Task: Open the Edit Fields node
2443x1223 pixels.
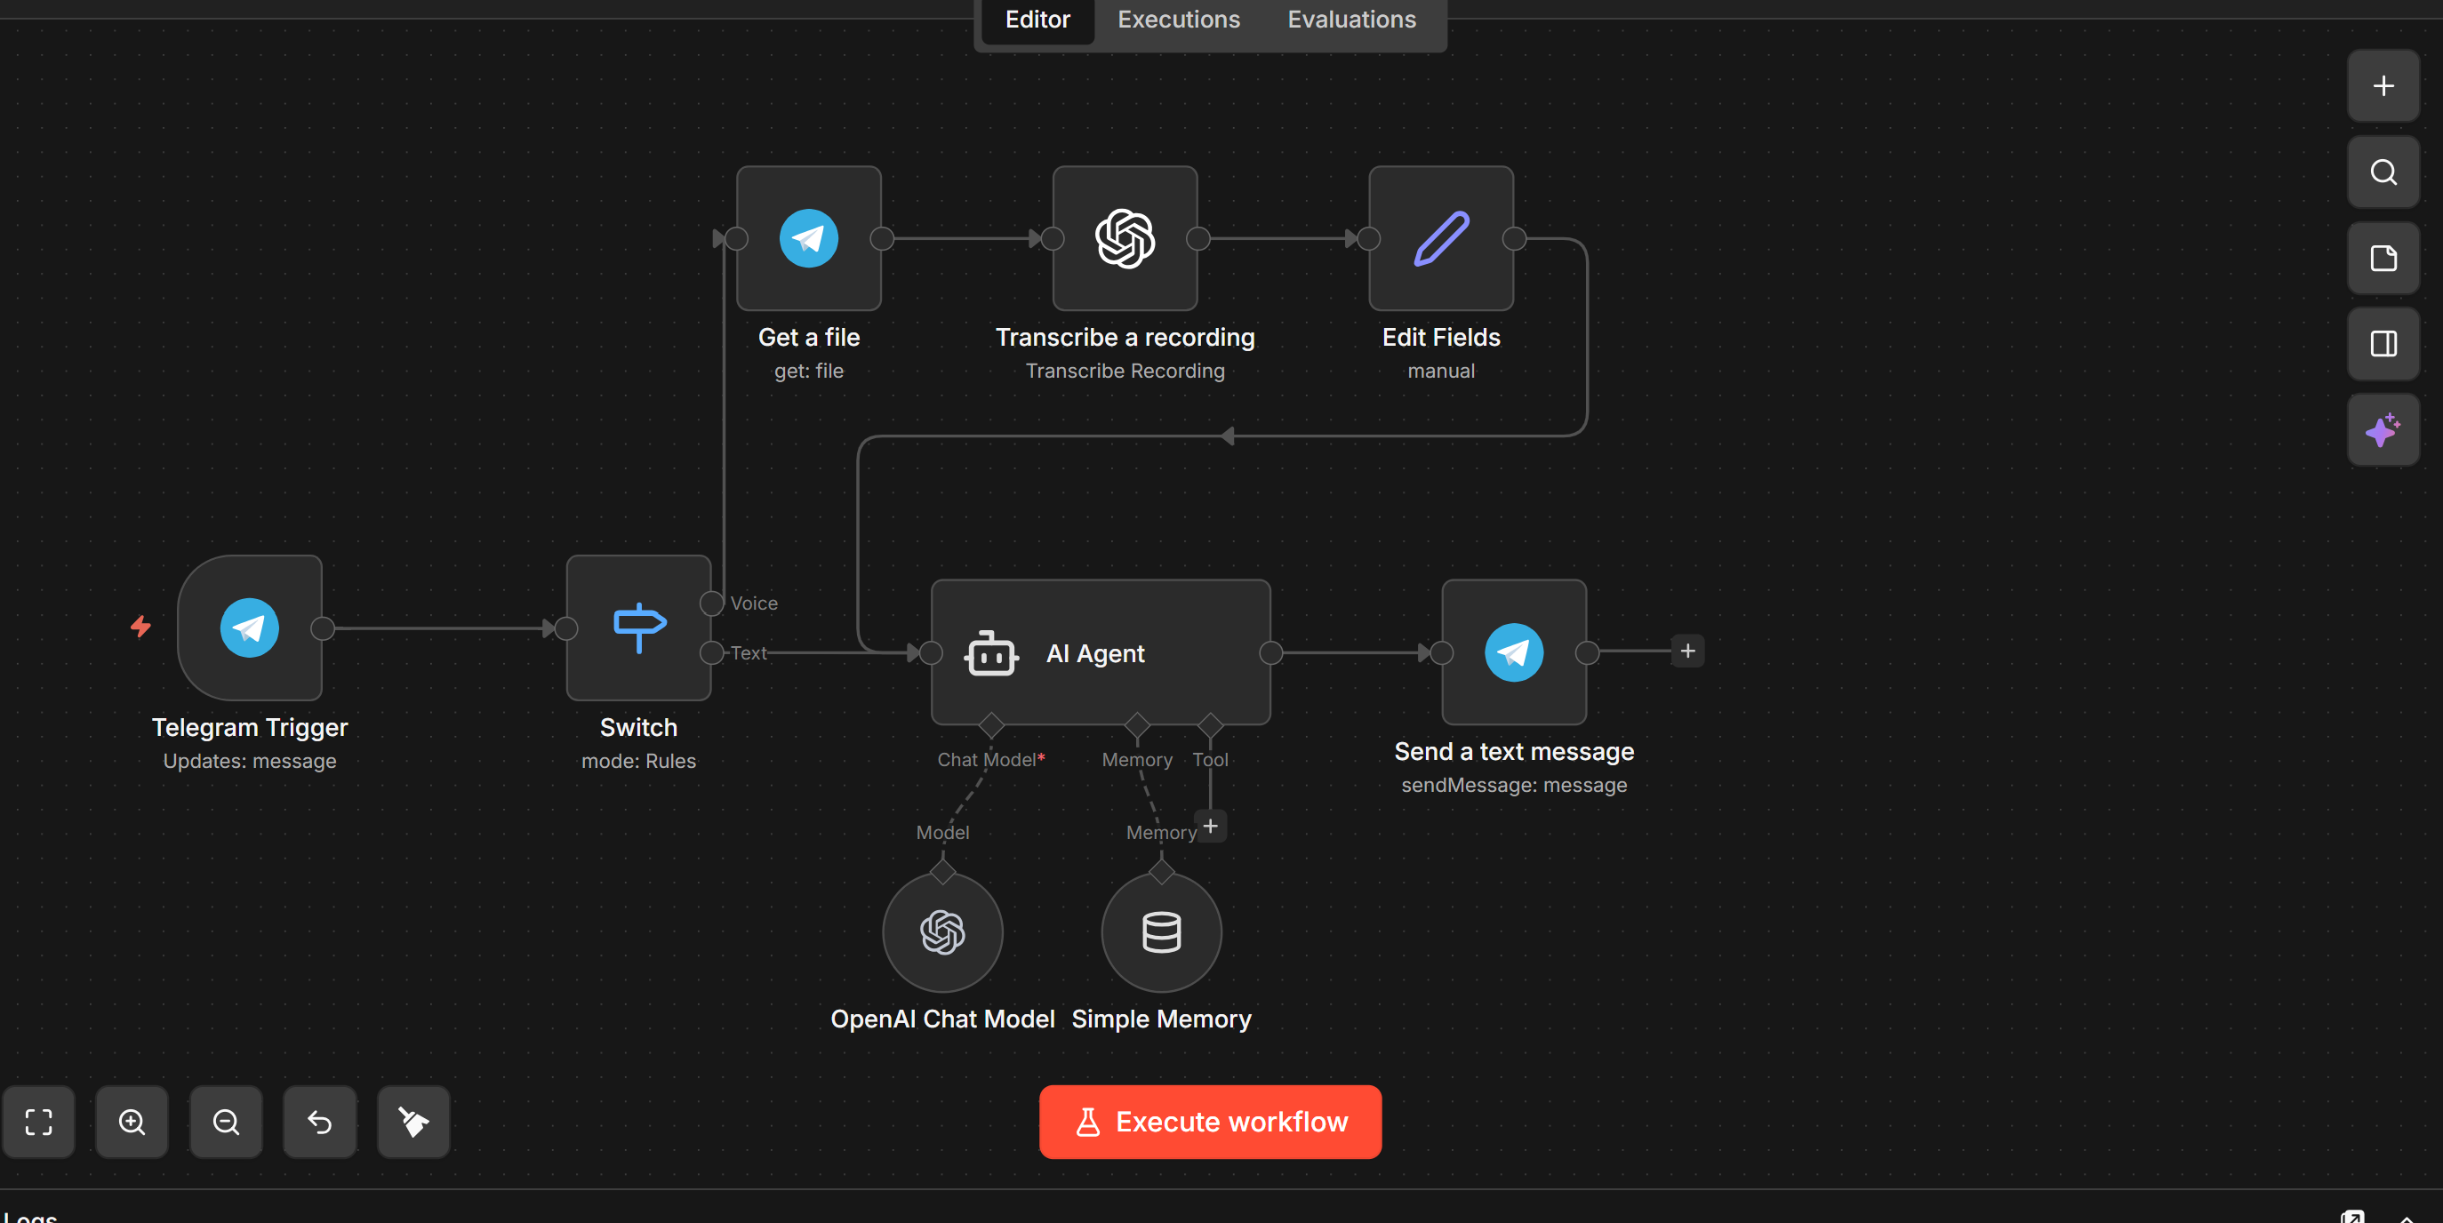Action: tap(1439, 238)
